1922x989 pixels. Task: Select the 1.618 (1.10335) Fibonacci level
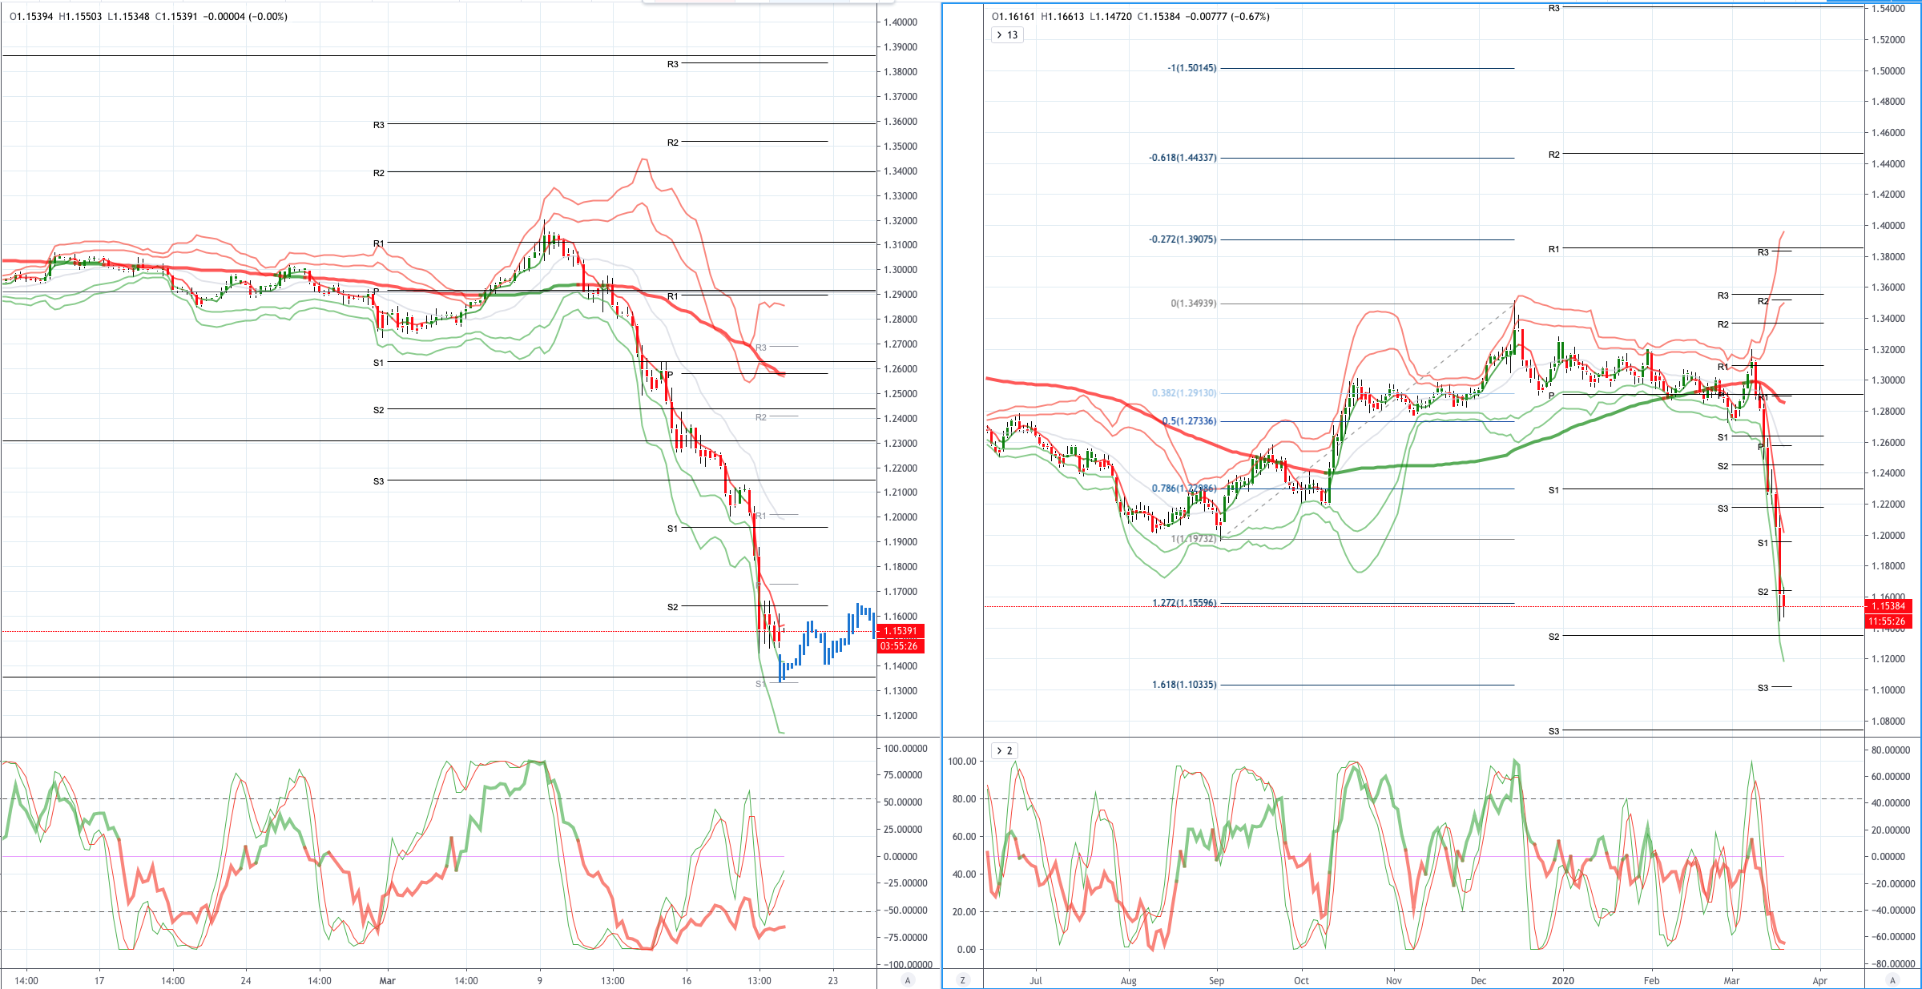click(x=1184, y=685)
